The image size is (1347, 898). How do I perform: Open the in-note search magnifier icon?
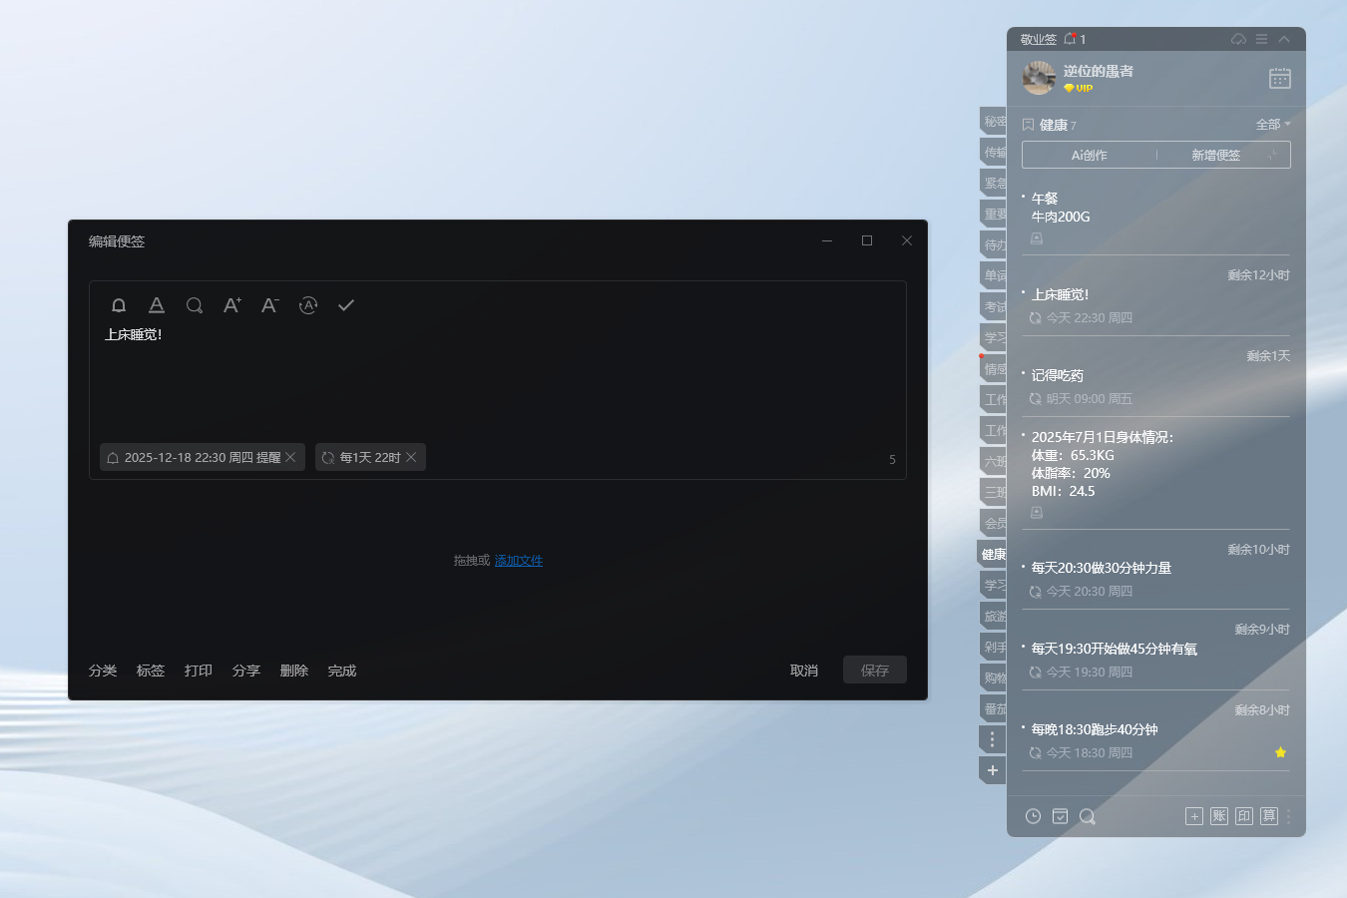pyautogui.click(x=195, y=305)
